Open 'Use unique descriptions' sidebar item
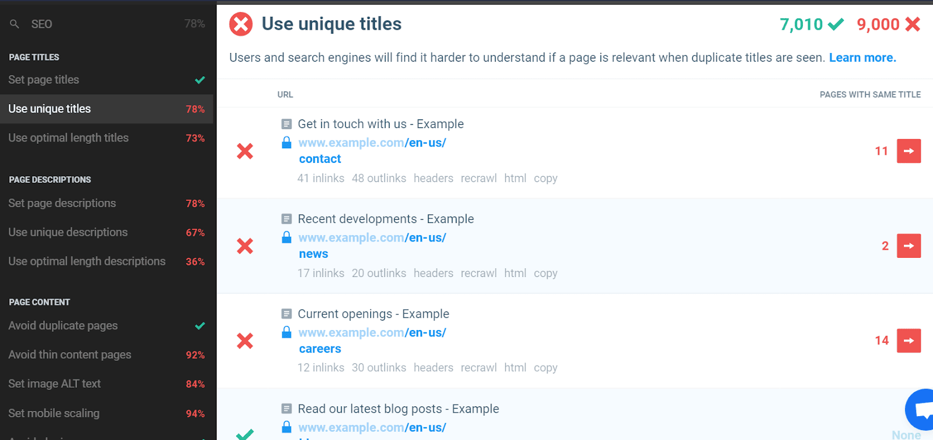Viewport: 933px width, 440px height. (68, 232)
